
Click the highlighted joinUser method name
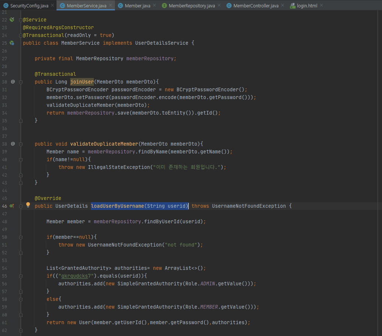82,82
